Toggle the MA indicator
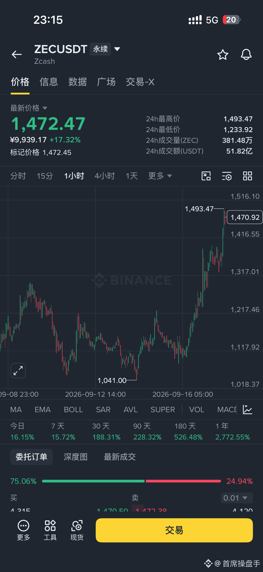 16,410
